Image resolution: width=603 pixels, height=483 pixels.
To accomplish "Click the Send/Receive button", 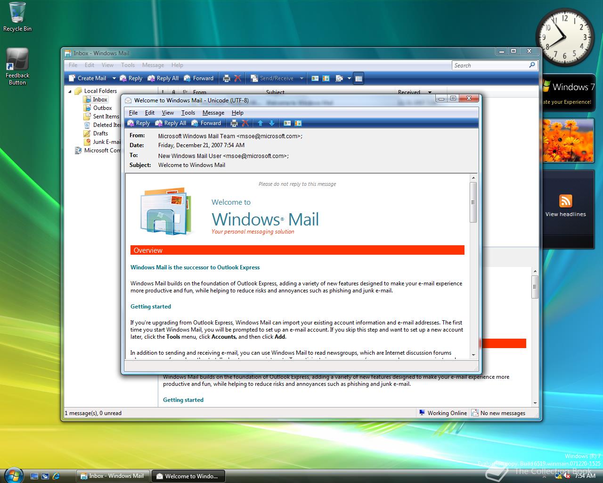I will coord(272,78).
